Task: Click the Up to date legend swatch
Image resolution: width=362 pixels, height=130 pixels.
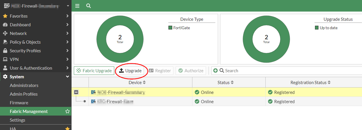Action: (x=317, y=28)
